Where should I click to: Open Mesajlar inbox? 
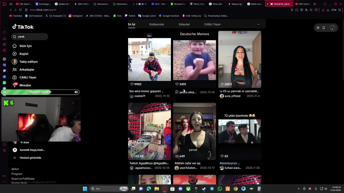point(22,85)
